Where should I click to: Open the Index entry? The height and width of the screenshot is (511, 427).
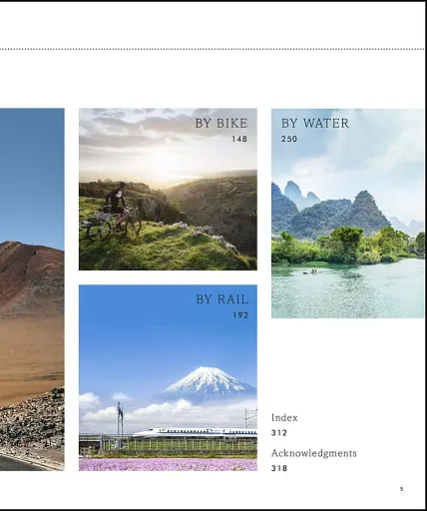tap(284, 418)
